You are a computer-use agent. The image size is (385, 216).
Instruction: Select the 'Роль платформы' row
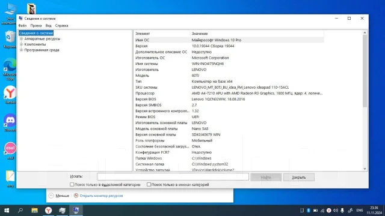pyautogui.click(x=229, y=140)
